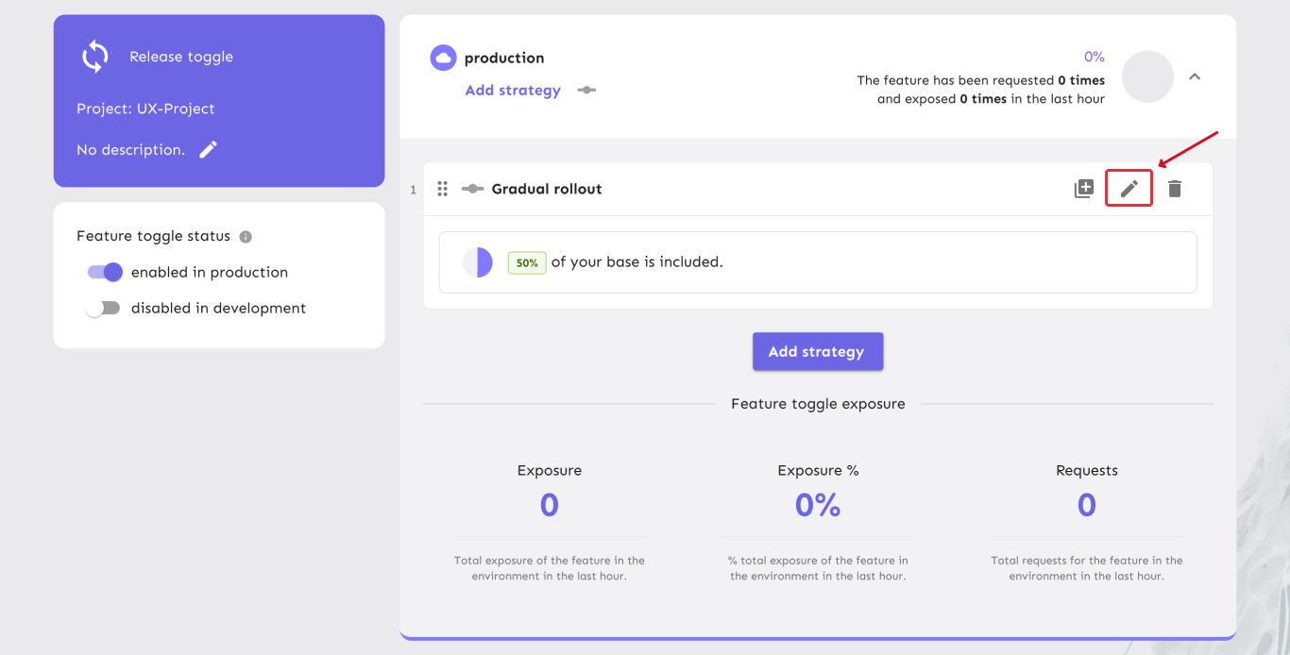Disable the toggle in production

tap(105, 272)
